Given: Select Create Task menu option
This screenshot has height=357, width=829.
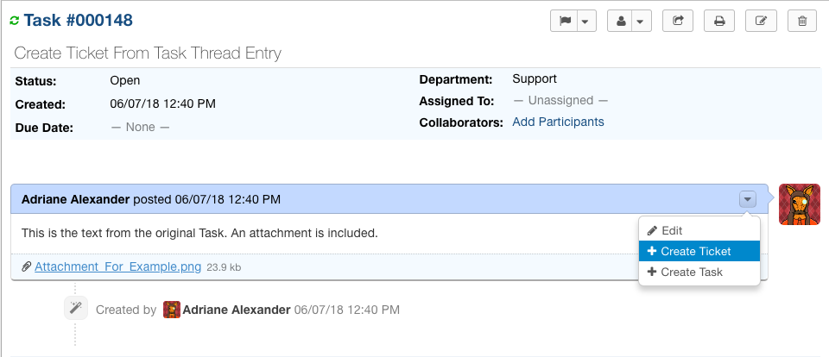Looking at the screenshot, I should point(691,272).
